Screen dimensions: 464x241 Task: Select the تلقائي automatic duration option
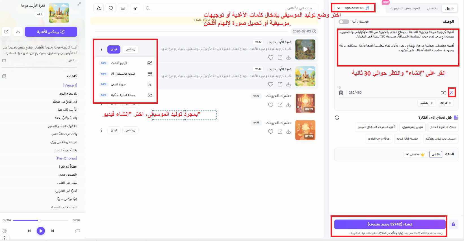436,154
